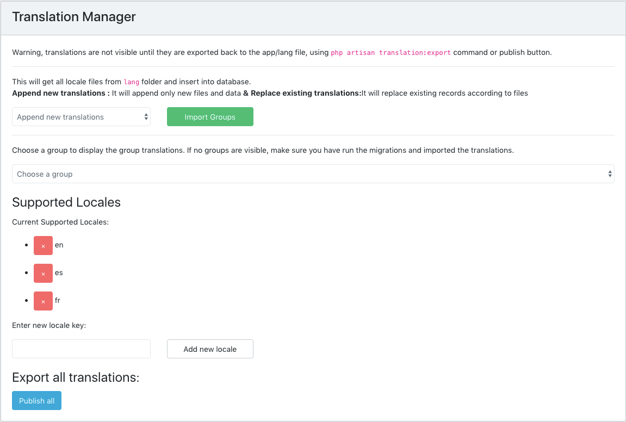This screenshot has width=626, height=422.
Task: Click the bold Append new translations text
Action: click(60, 93)
